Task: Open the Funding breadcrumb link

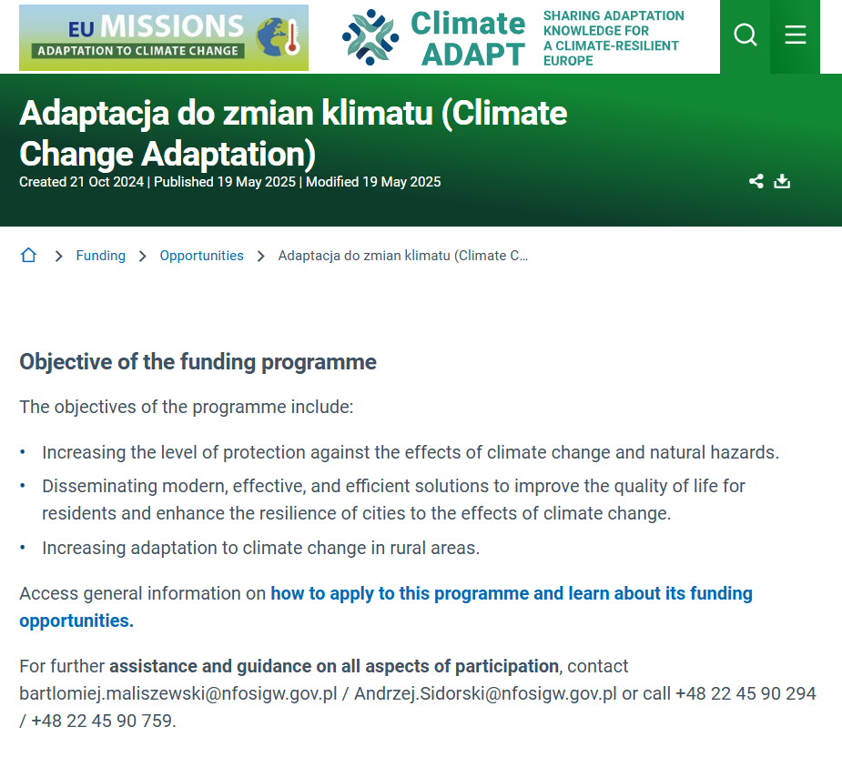Action: 100,256
